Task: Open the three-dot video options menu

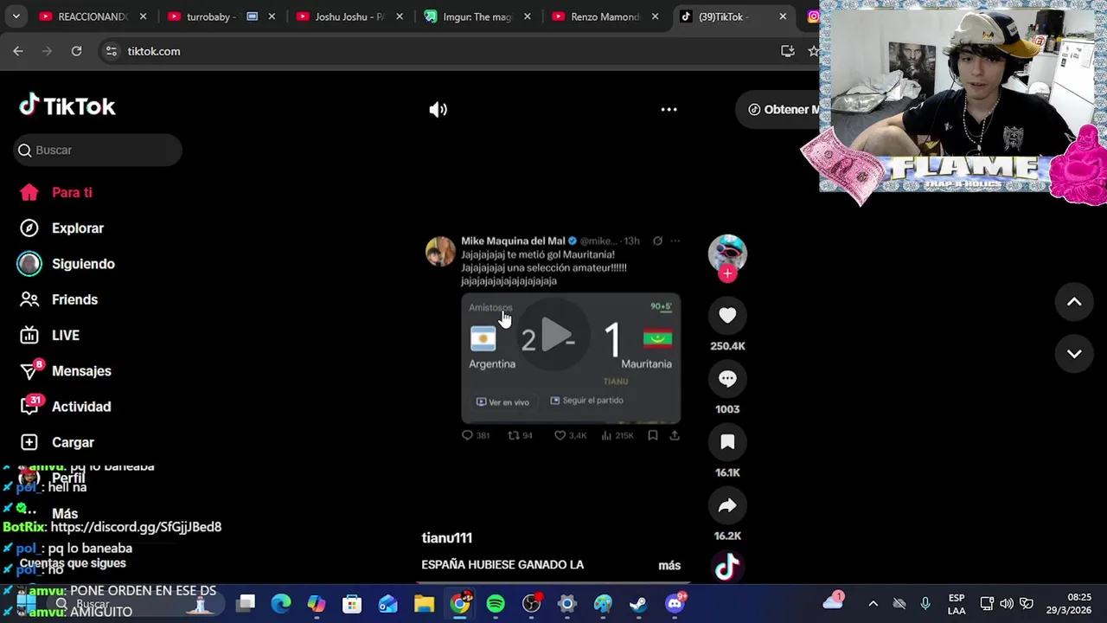Action: [x=669, y=110]
